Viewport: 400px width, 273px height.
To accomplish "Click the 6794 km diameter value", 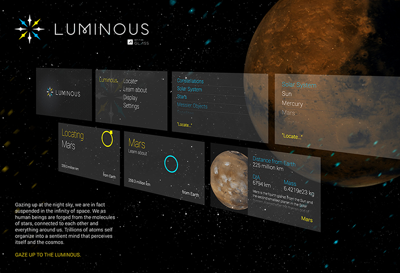I will [261, 184].
